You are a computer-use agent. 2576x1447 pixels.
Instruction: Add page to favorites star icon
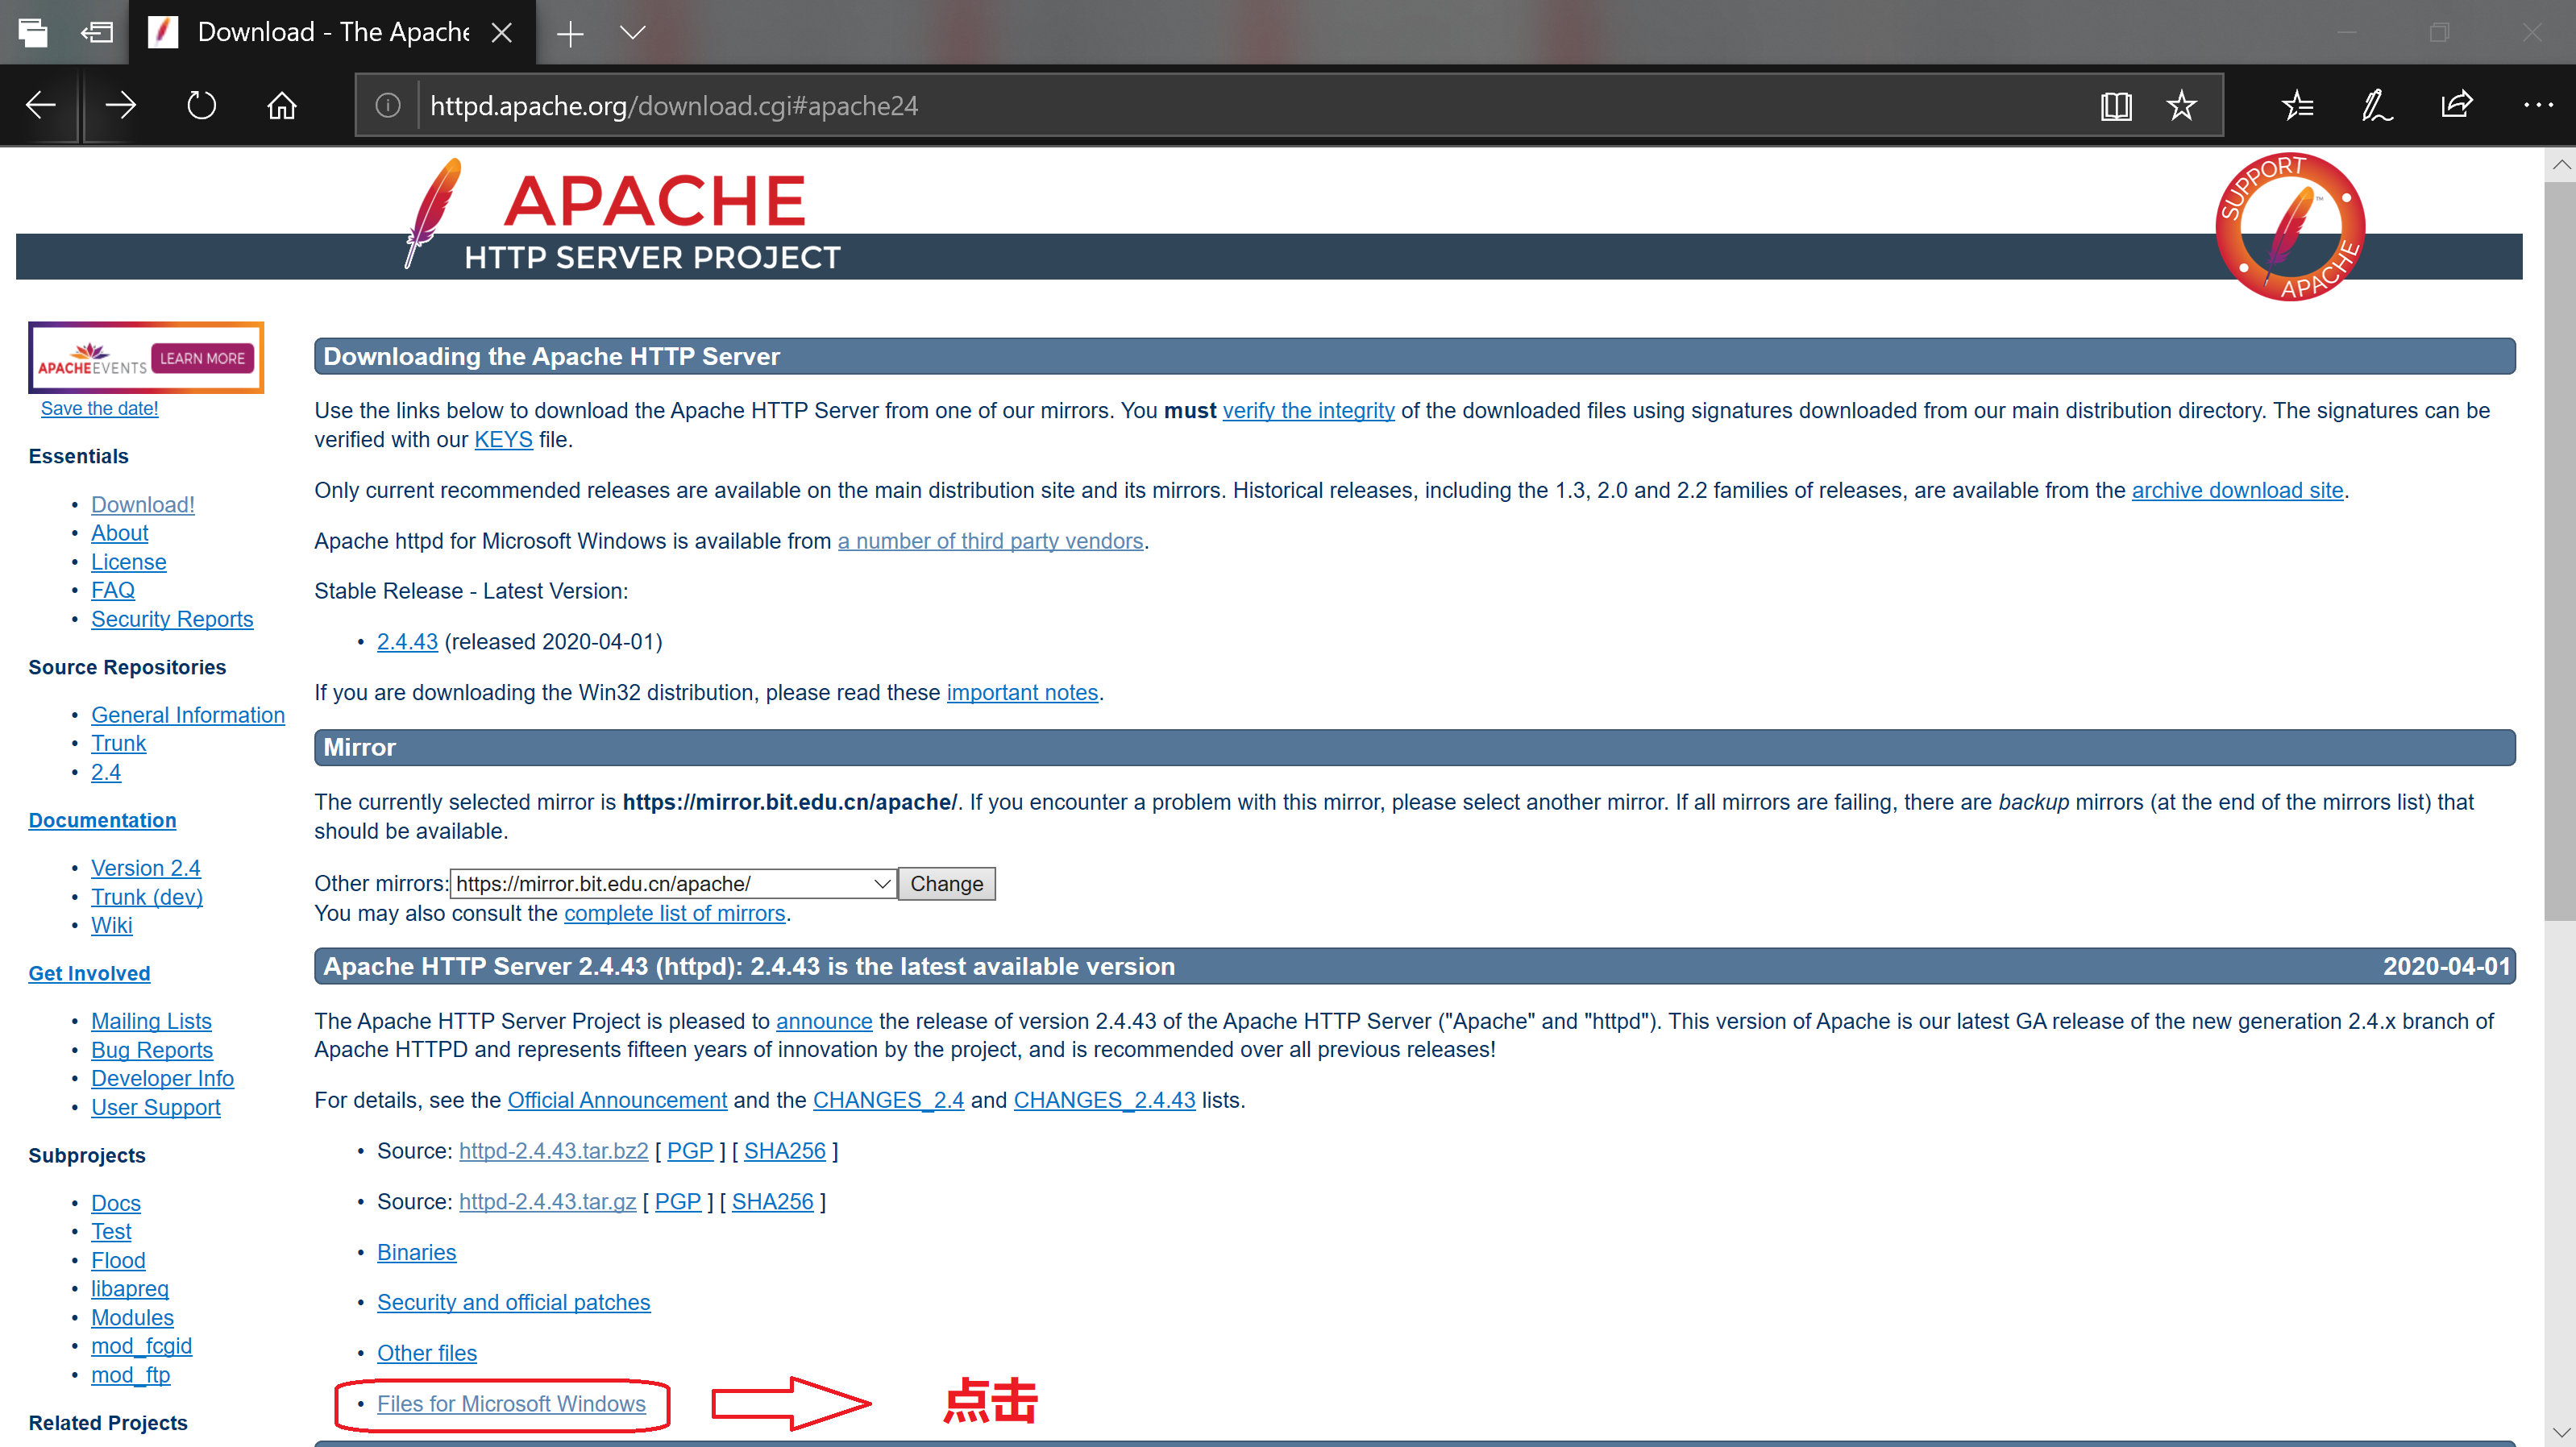tap(2181, 106)
